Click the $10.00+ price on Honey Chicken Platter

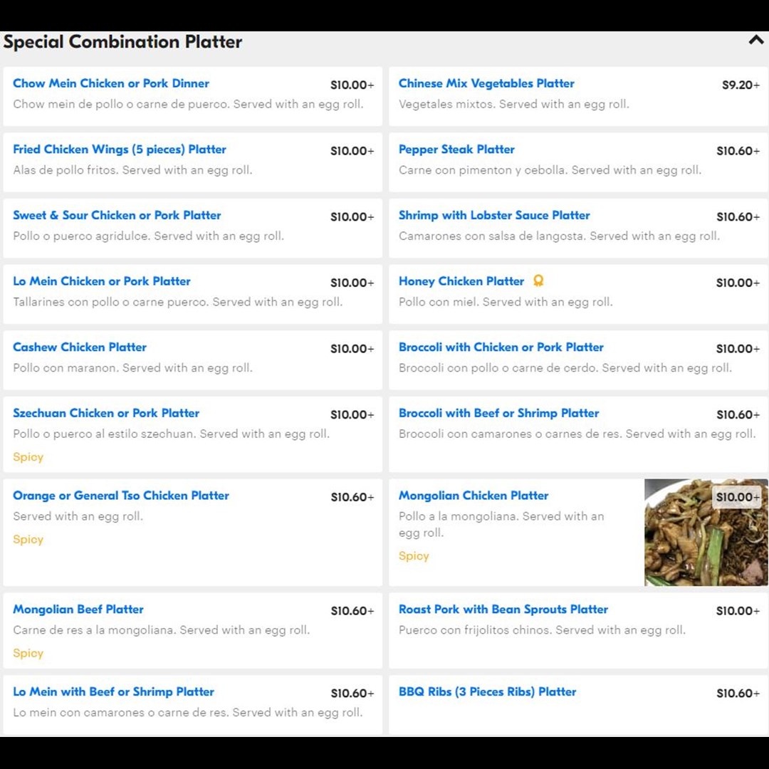click(x=738, y=283)
